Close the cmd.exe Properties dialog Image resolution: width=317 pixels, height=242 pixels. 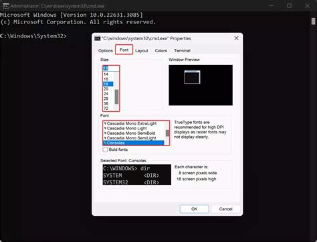236,38
